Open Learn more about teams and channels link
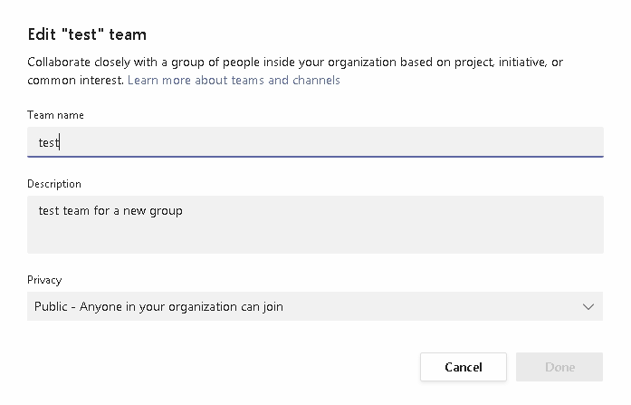 234,80
